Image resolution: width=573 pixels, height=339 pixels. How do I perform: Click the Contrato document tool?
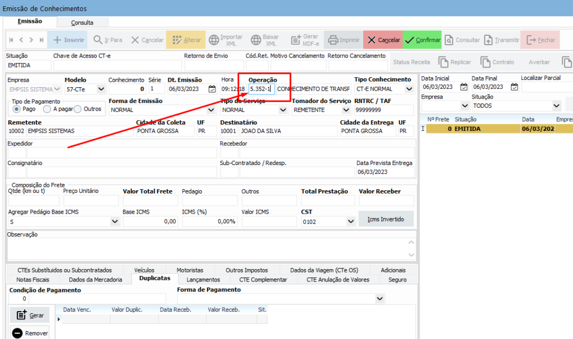tap(497, 62)
